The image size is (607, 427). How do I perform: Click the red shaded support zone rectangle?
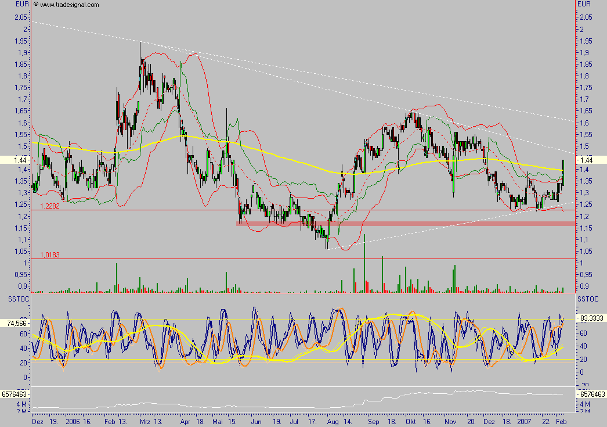[406, 223]
